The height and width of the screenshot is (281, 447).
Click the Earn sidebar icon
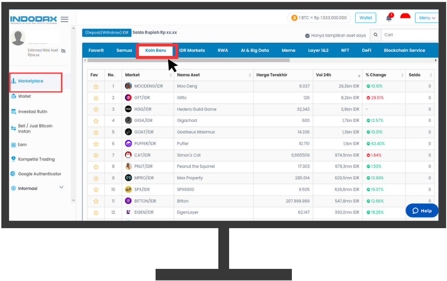click(13, 145)
